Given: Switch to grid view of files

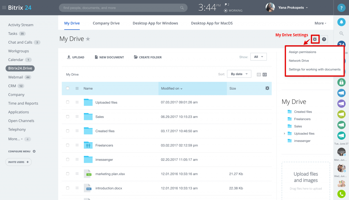Looking at the screenshot, I should click(x=259, y=75).
